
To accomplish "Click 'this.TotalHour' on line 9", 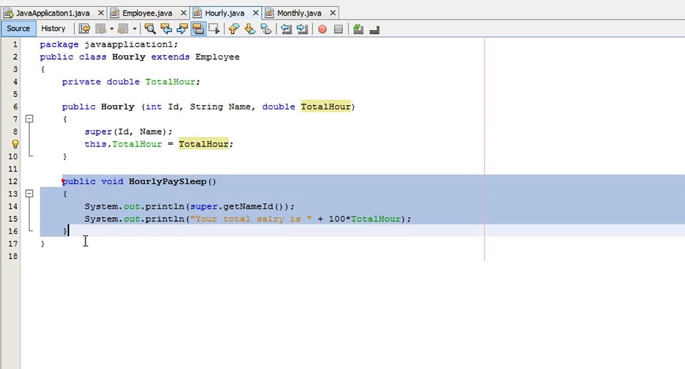I will [123, 144].
